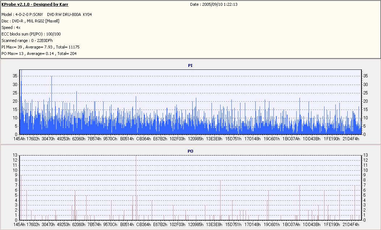The width and height of the screenshot is (381, 230).
Task: Click the PO chart title
Action: [x=190, y=151]
